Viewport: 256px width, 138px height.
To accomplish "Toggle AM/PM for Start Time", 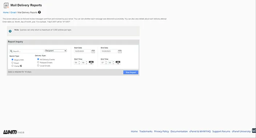I will pyautogui.click(x=91, y=63).
